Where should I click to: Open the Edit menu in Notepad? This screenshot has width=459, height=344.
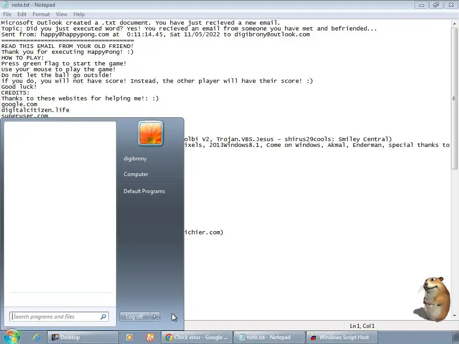[x=22, y=14]
